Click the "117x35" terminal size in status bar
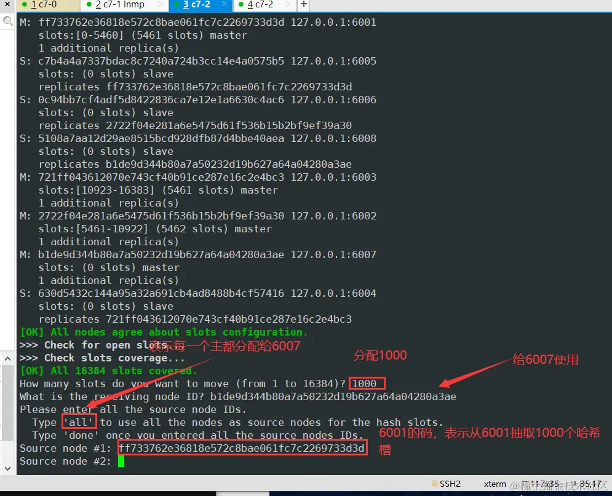Screen dimensions: 612x496 point(544,484)
